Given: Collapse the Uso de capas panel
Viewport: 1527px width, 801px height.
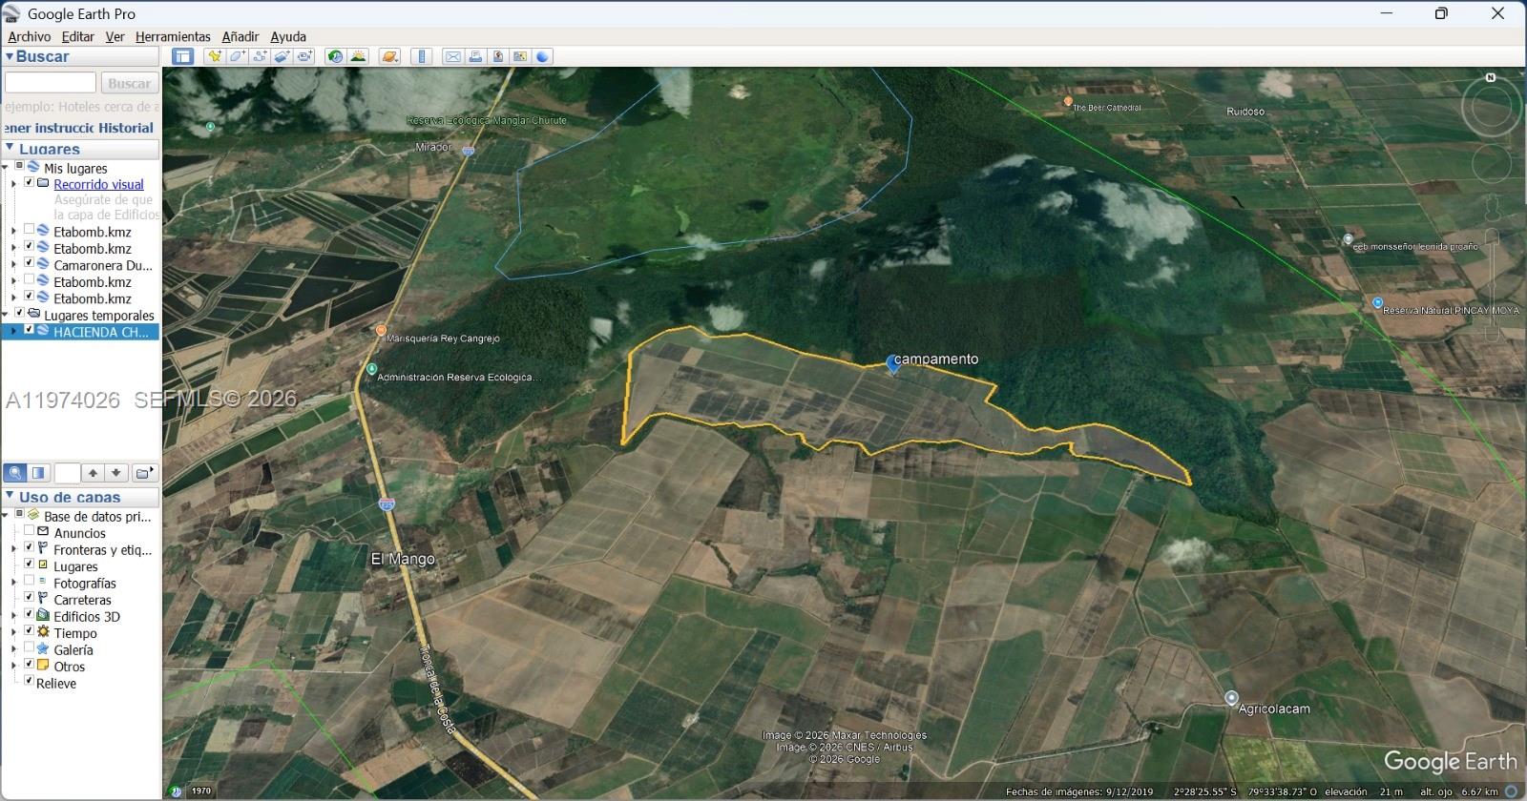Looking at the screenshot, I should tap(9, 496).
